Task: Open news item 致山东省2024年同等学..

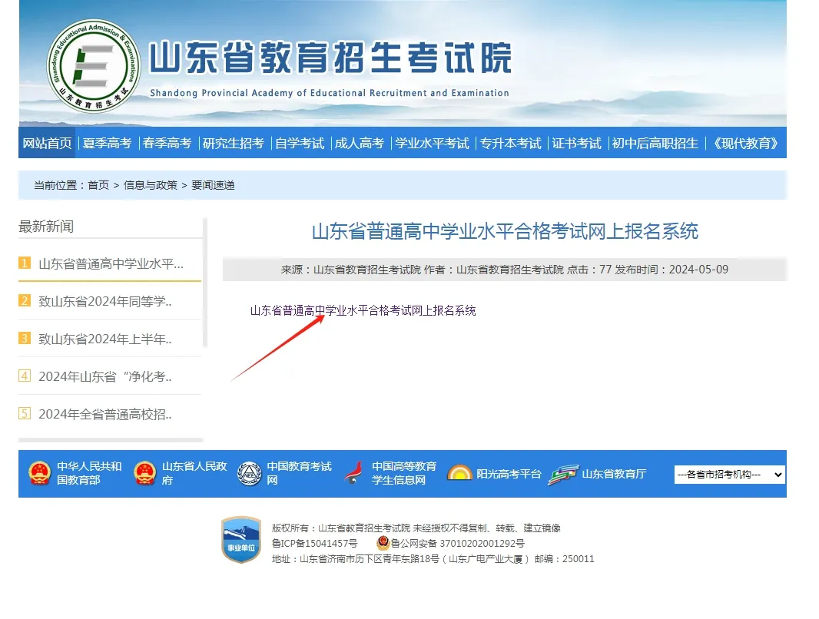Action: [x=105, y=301]
